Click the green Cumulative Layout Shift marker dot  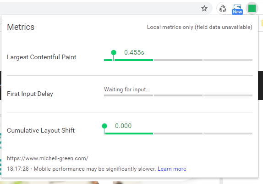[104, 126]
